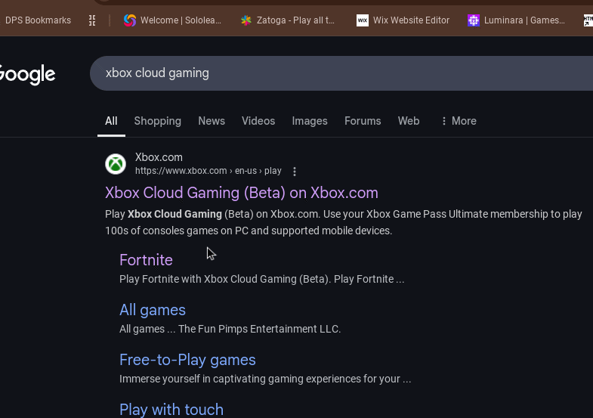Click the Xbox.com site name
The image size is (593, 418).
[x=159, y=157]
